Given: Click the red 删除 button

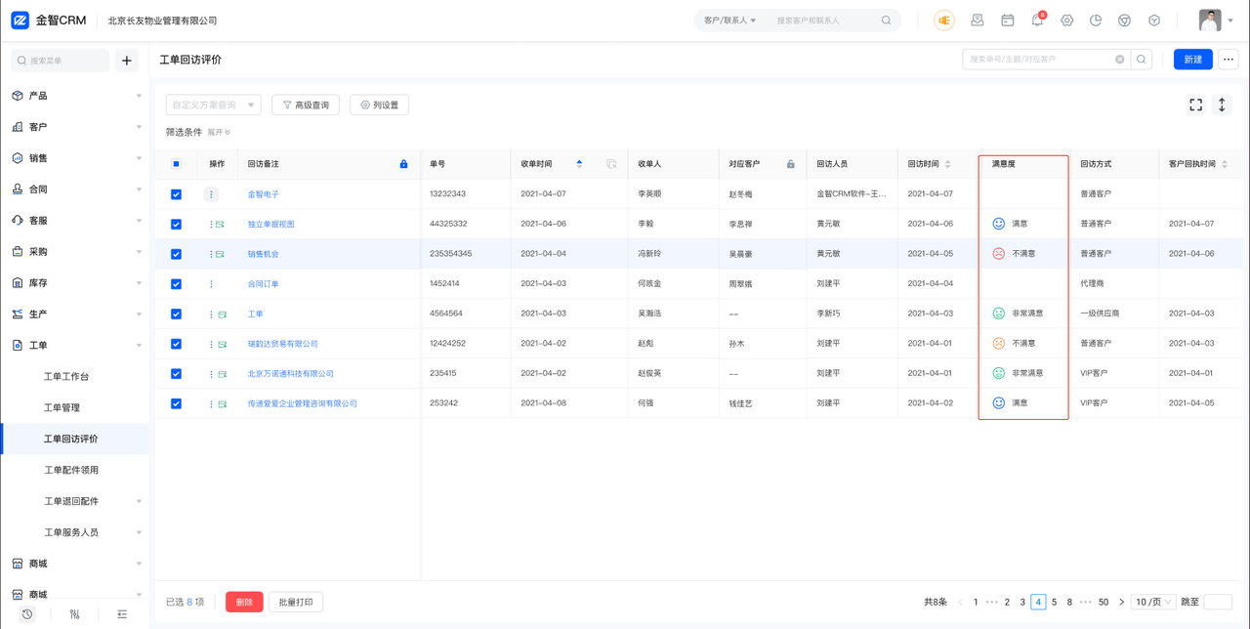Looking at the screenshot, I should [244, 602].
